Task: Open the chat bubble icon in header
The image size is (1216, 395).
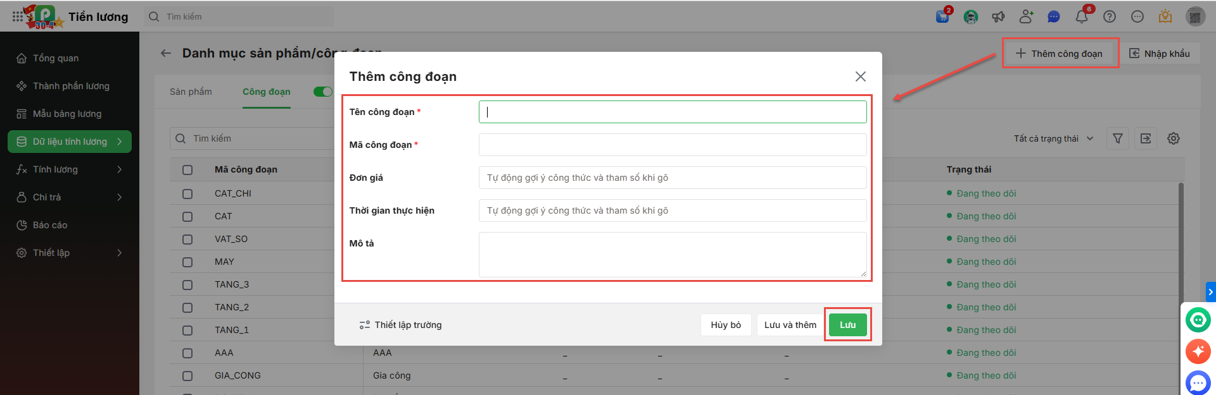Action: point(1054,16)
